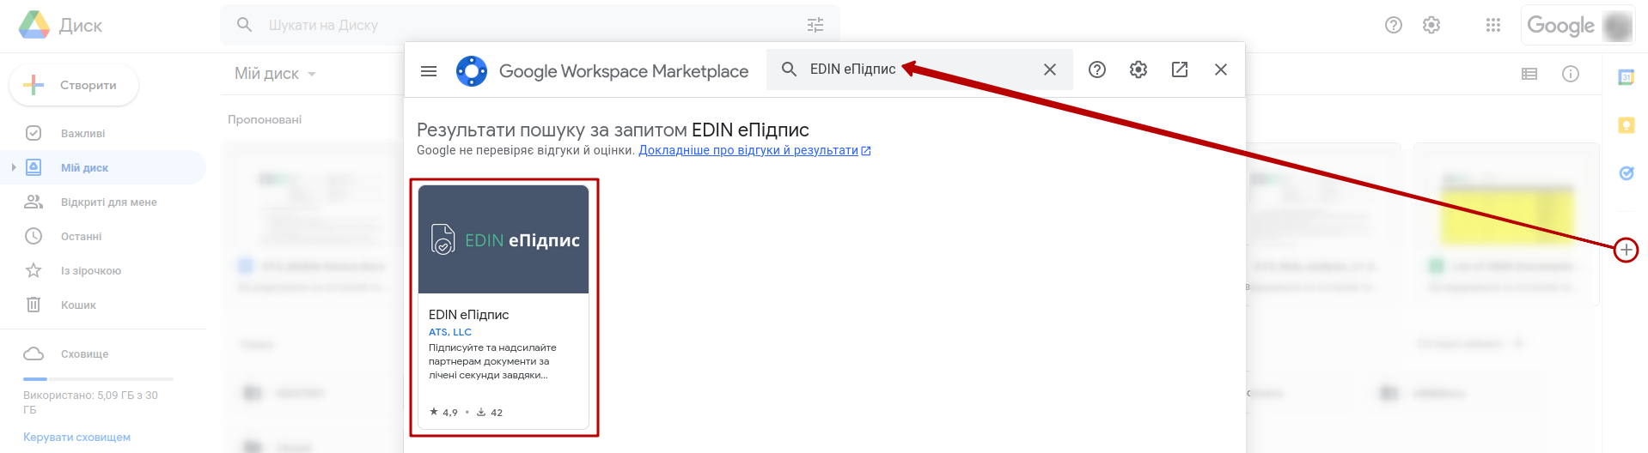Close the Marketplace dialog
Viewport: 1648px width, 453px height.
tap(1221, 69)
